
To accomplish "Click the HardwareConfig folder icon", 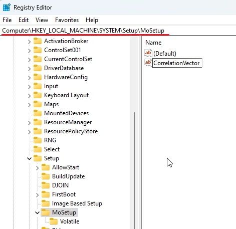I will click(38, 77).
